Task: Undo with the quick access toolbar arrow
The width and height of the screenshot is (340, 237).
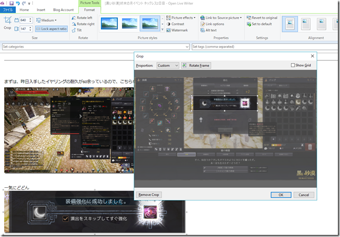Action: [x=18, y=3]
